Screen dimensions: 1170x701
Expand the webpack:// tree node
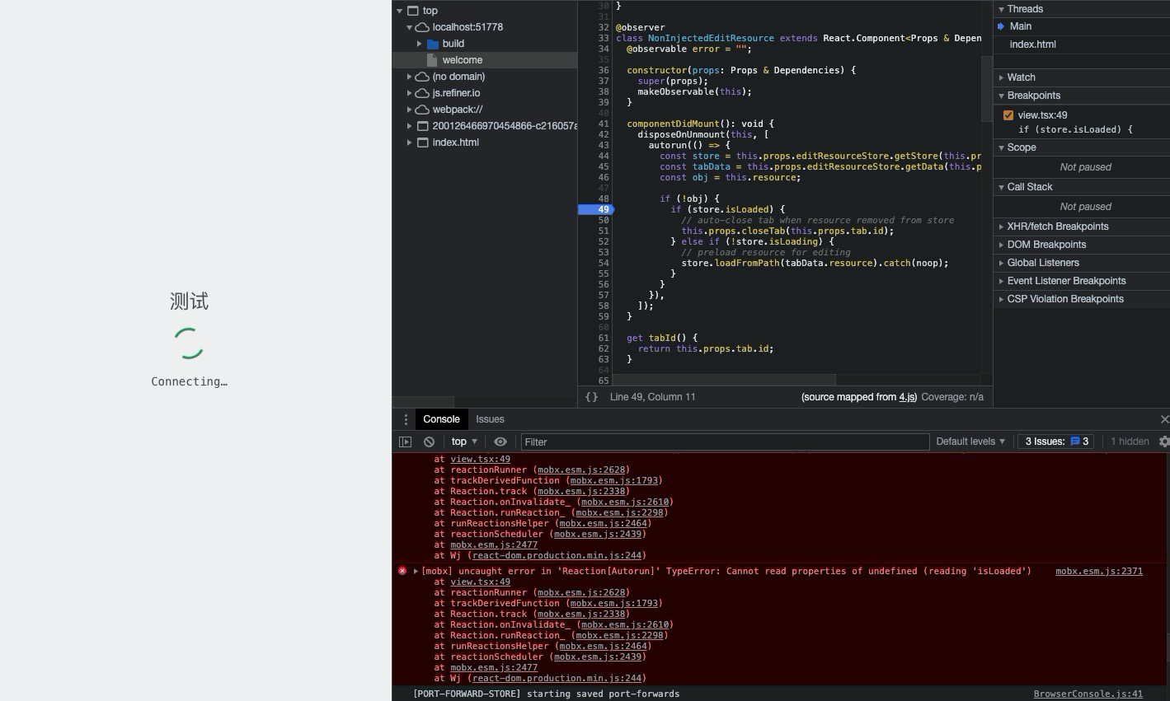pyautogui.click(x=410, y=109)
